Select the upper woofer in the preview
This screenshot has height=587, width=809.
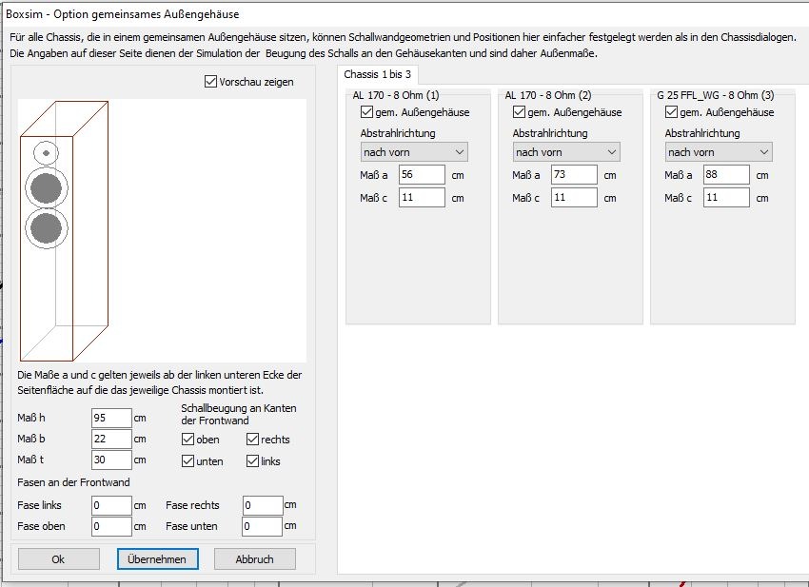coord(47,188)
